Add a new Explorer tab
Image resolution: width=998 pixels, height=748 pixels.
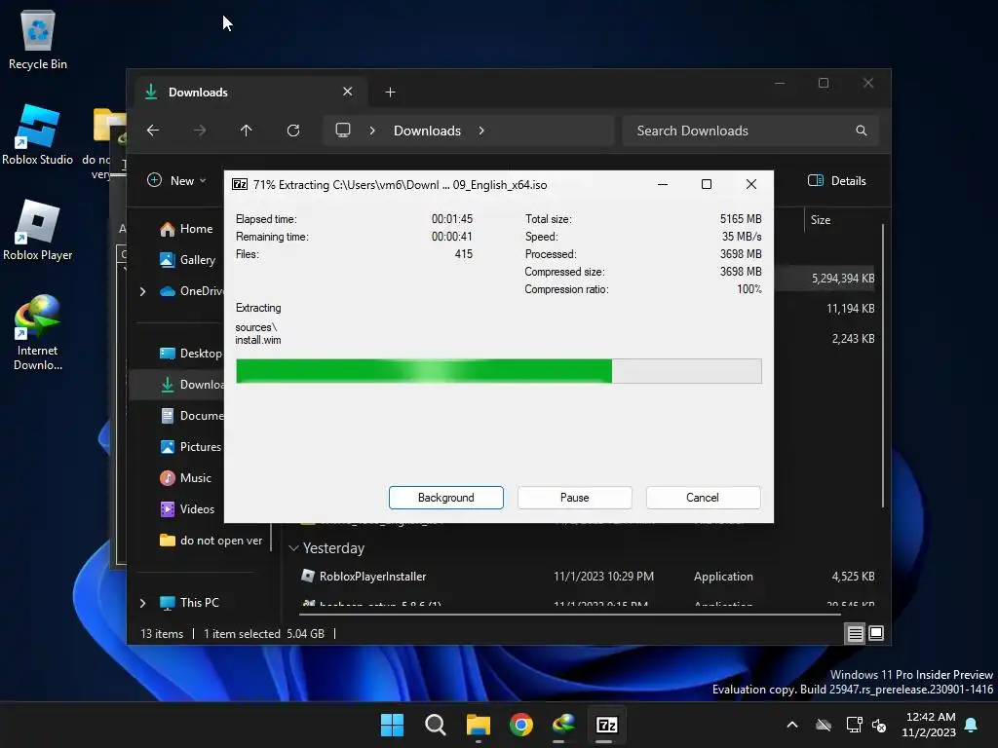390,93
